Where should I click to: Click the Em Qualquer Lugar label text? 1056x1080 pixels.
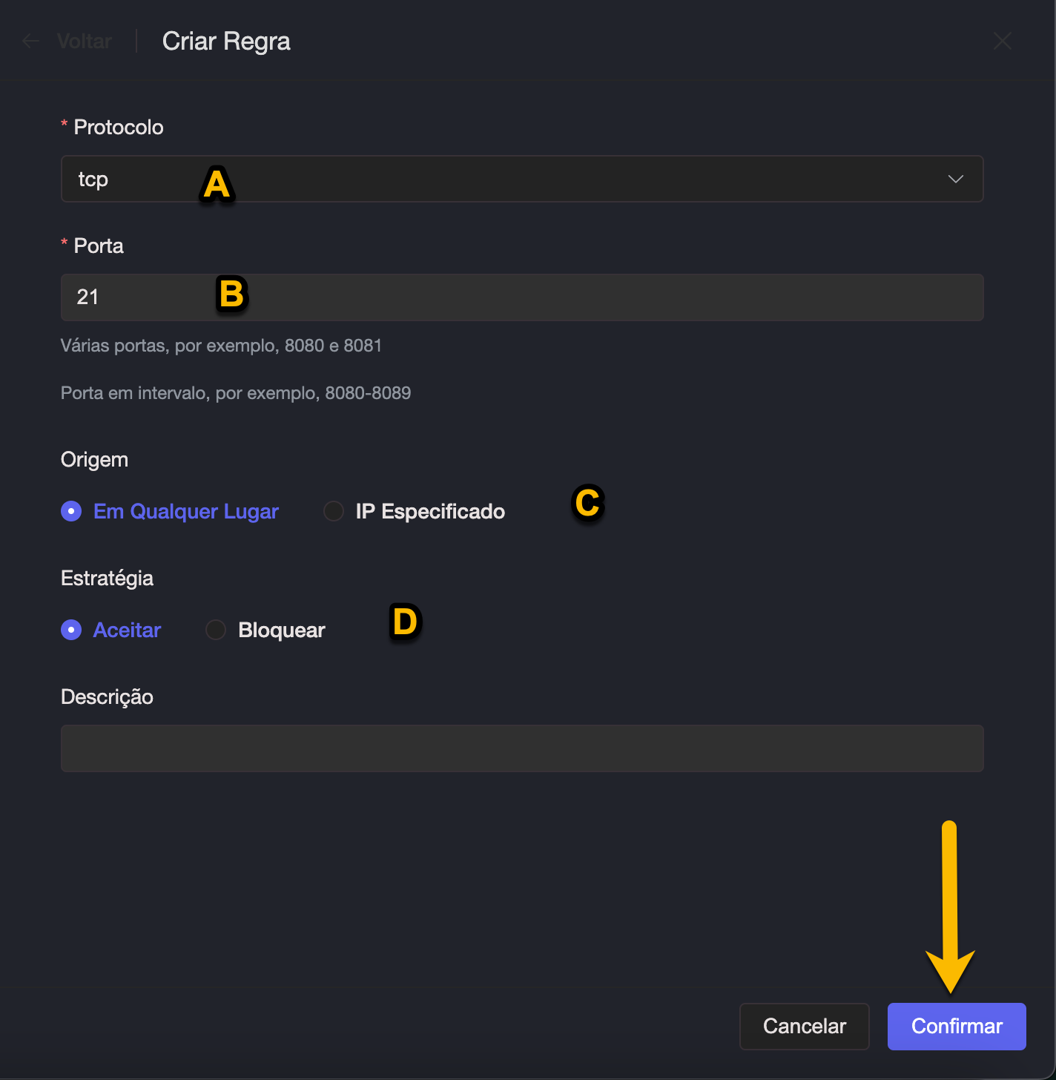pos(185,511)
